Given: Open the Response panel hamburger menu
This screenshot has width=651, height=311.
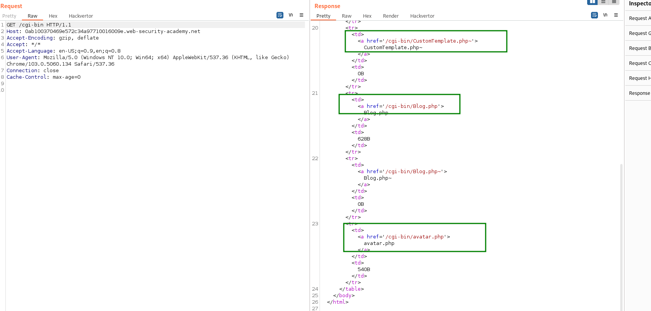Looking at the screenshot, I should 616,15.
